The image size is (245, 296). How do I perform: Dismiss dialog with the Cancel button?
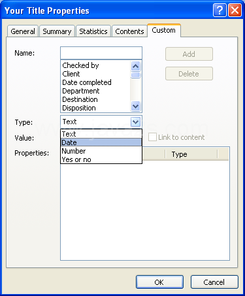pyautogui.click(x=214, y=282)
